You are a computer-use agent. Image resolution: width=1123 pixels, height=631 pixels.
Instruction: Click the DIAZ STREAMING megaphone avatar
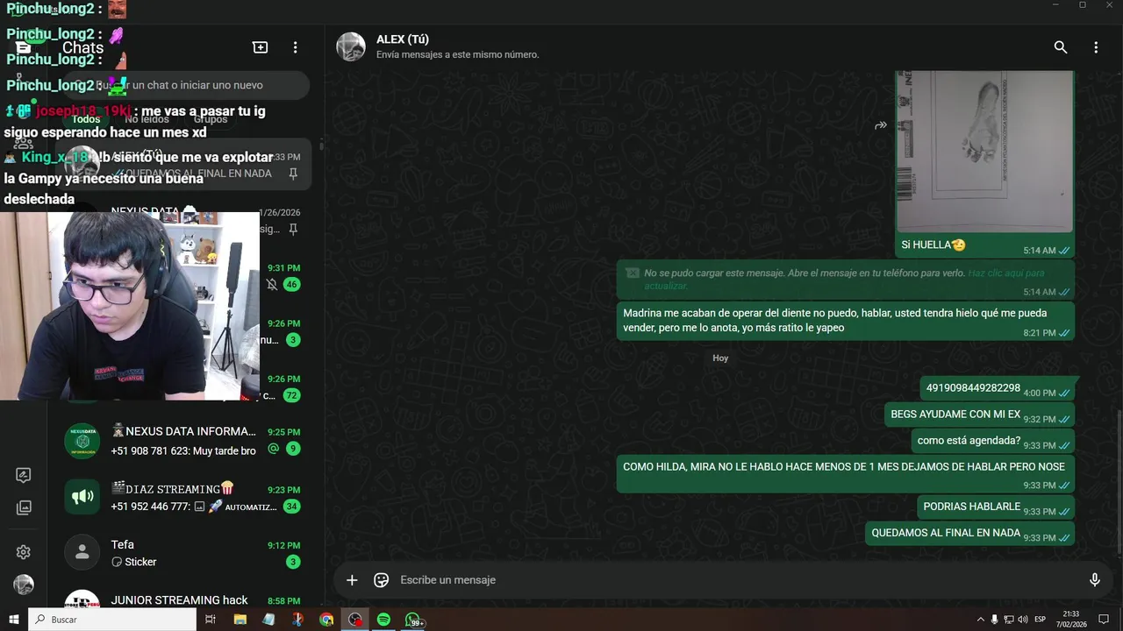point(82,497)
